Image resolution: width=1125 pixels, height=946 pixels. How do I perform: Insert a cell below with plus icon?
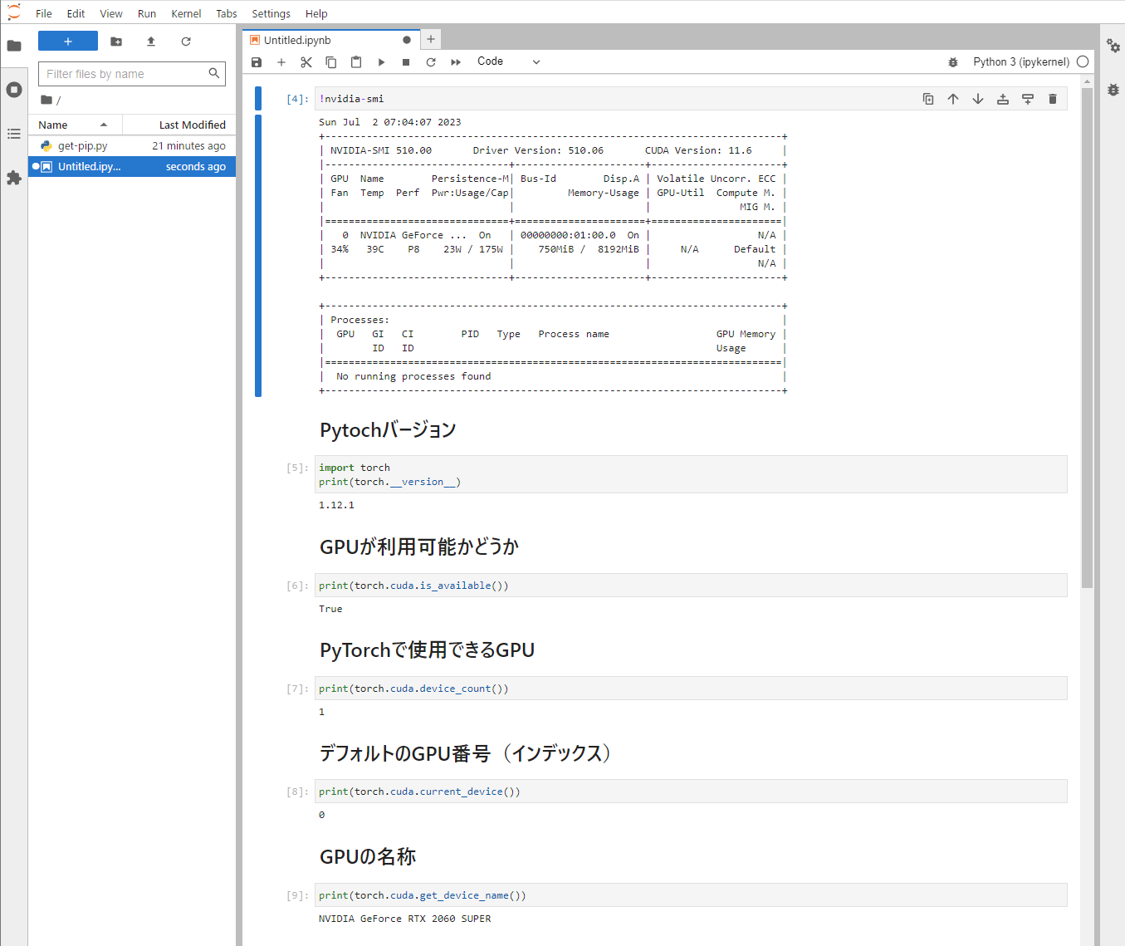pos(281,62)
